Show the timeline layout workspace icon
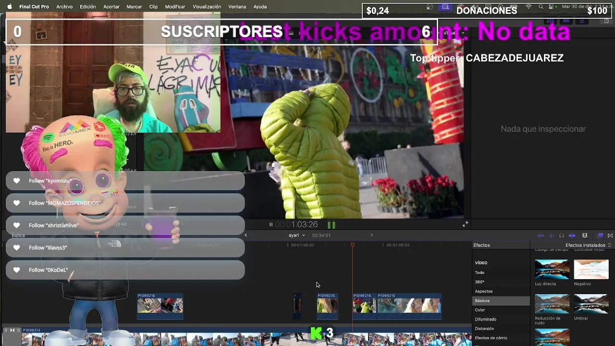The width and height of the screenshot is (615, 346). tap(566, 21)
